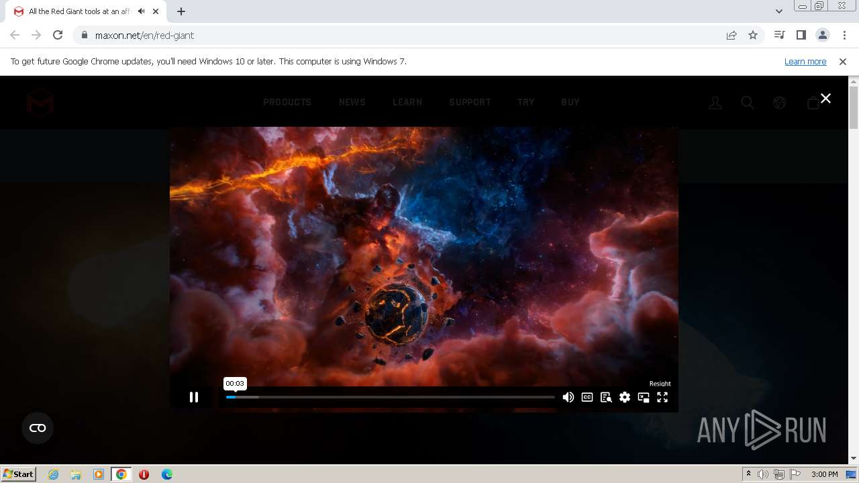The height and width of the screenshot is (483, 859).
Task: Switch video to fullscreen
Action: (662, 397)
